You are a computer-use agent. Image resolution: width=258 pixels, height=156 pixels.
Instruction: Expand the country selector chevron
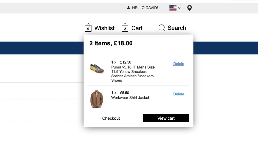(180, 8)
